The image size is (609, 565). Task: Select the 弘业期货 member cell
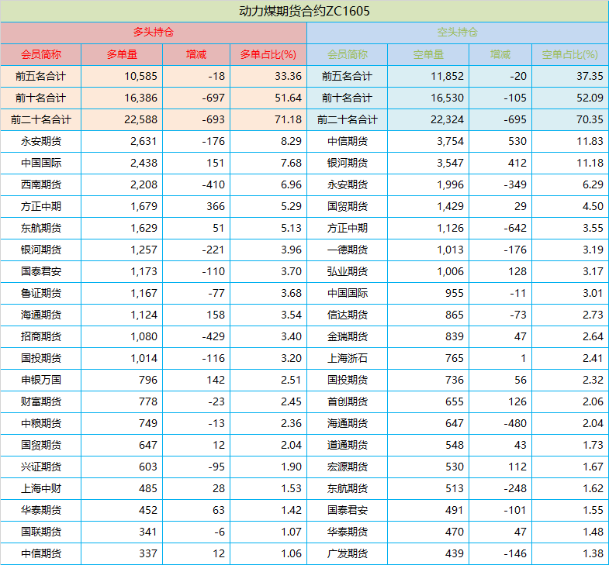pyautogui.click(x=348, y=271)
